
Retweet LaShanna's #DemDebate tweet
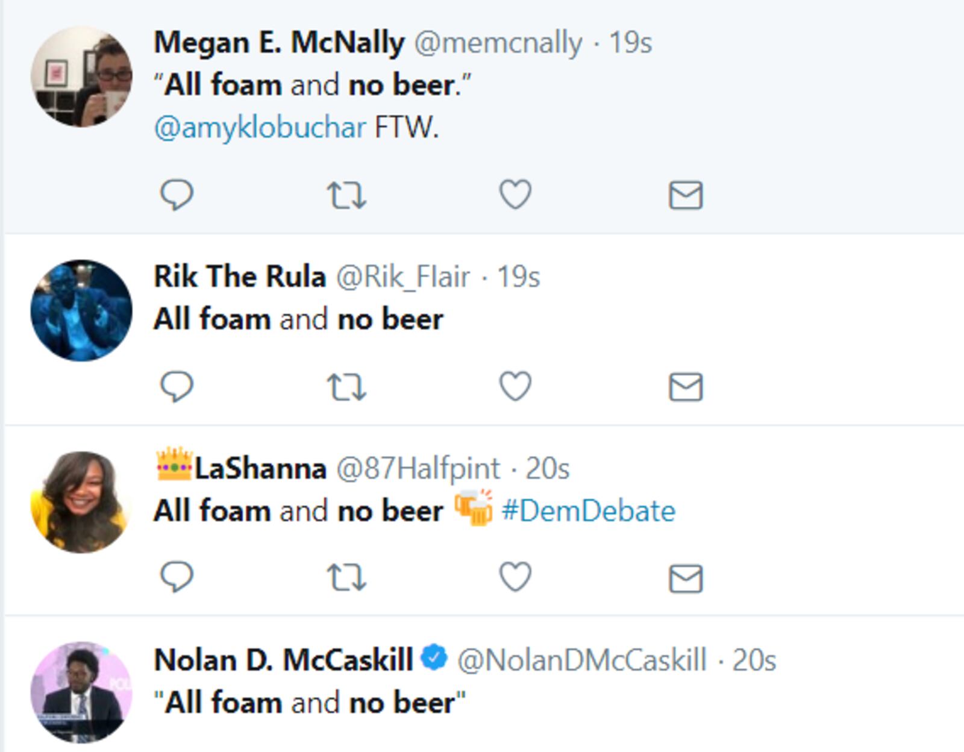346,577
